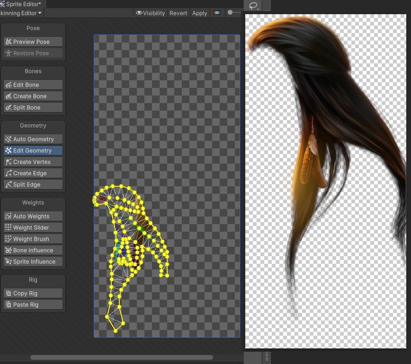Image resolution: width=411 pixels, height=364 pixels.
Task: Switch to the Sprite Editor tab
Action: click(22, 4)
